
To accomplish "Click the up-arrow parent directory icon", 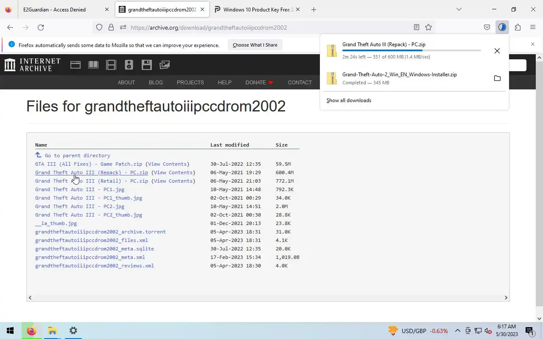I will pyautogui.click(x=39, y=155).
